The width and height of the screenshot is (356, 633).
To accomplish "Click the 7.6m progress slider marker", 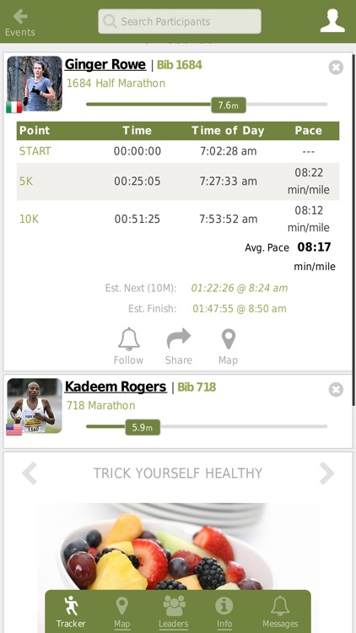I will tap(229, 105).
